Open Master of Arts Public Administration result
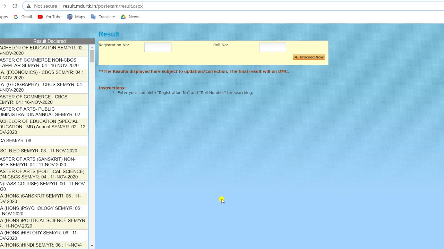This screenshot has width=444, height=249. tap(44, 112)
